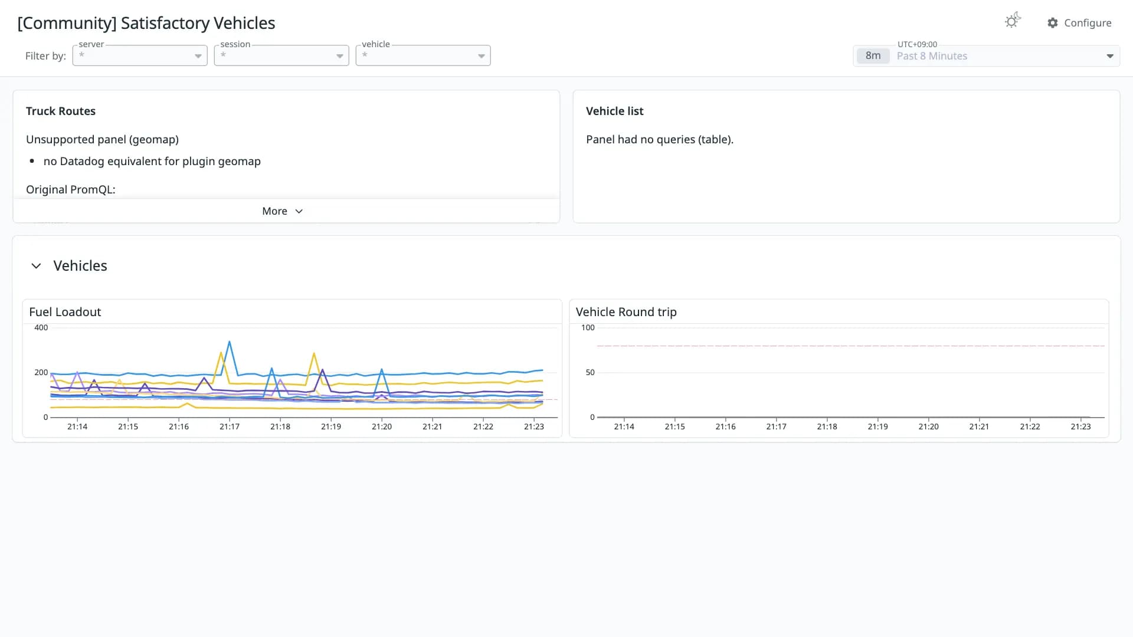Toggle the light/dark theme icon

tap(1013, 21)
